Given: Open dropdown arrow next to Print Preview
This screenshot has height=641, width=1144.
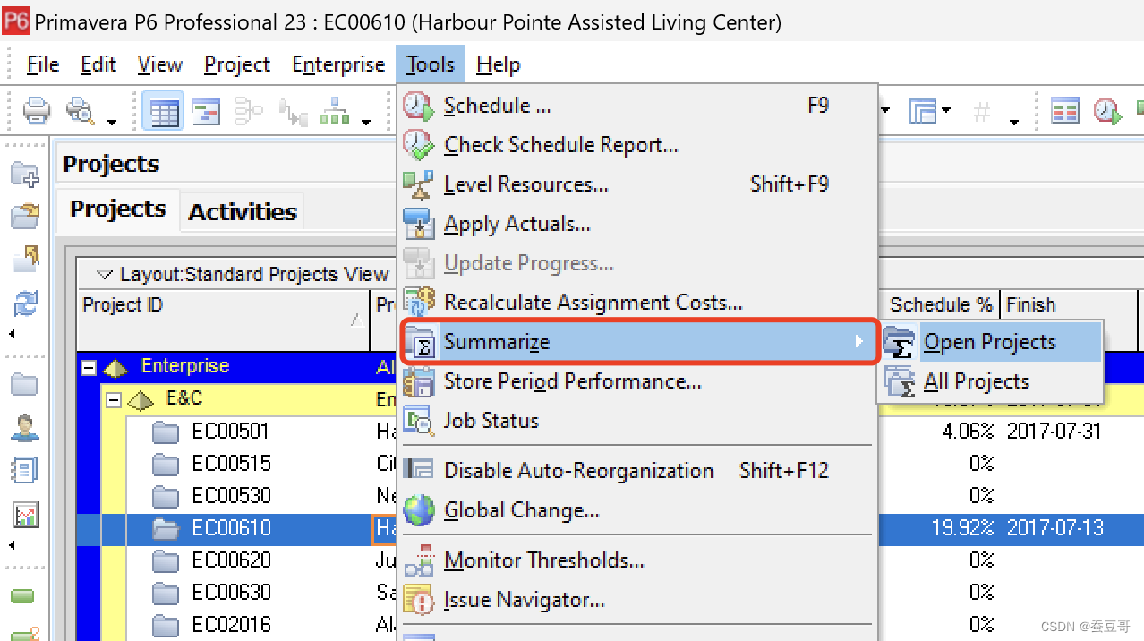Looking at the screenshot, I should pyautogui.click(x=112, y=121).
